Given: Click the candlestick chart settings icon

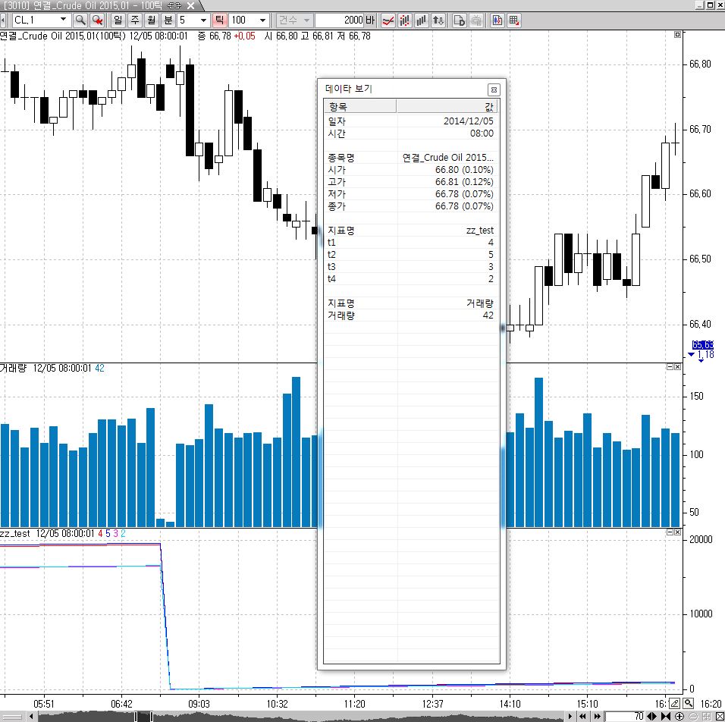Looking at the screenshot, I should [497, 20].
